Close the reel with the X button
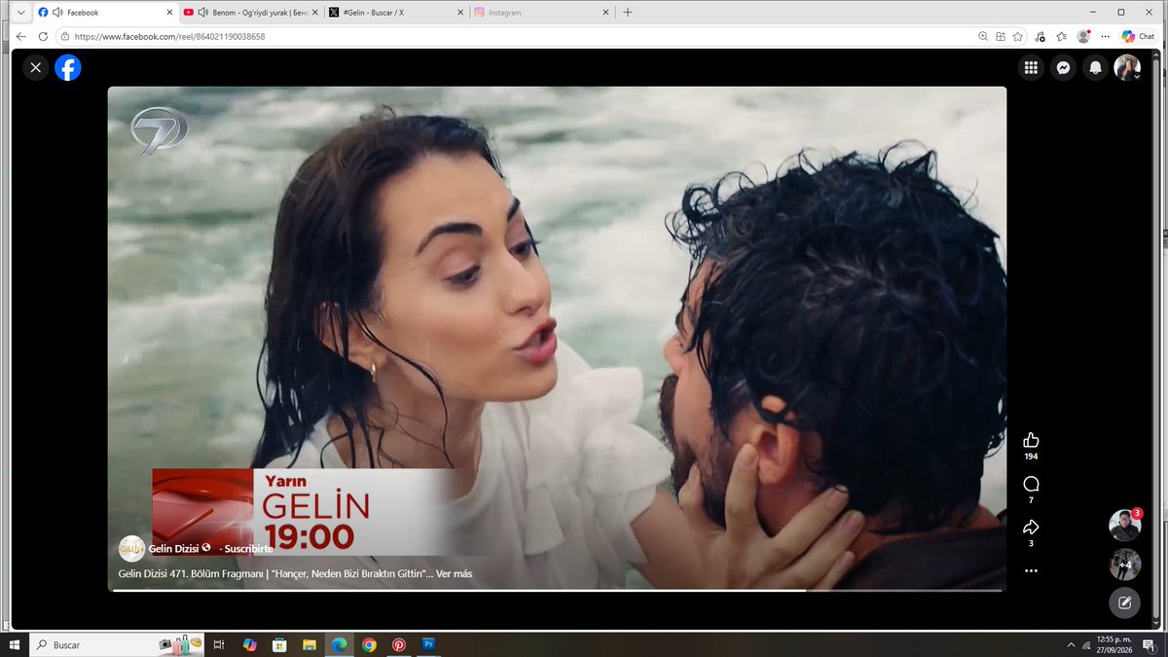The width and height of the screenshot is (1168, 657). pyautogui.click(x=35, y=67)
